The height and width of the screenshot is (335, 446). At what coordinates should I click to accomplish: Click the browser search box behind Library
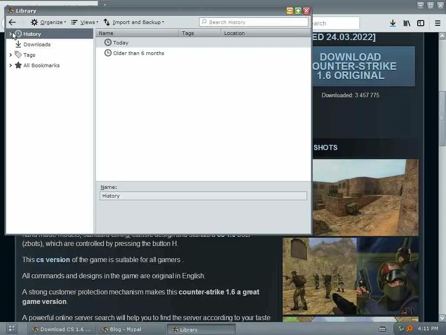point(336,23)
